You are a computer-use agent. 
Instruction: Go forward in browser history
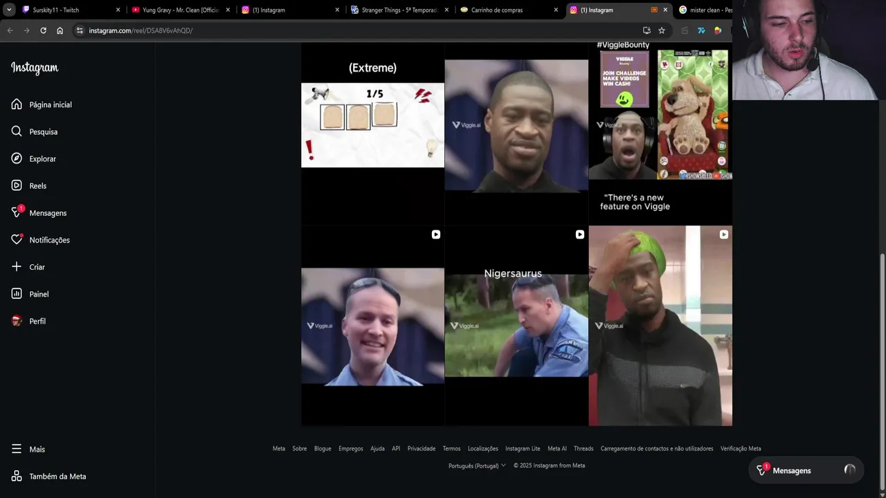coord(26,30)
